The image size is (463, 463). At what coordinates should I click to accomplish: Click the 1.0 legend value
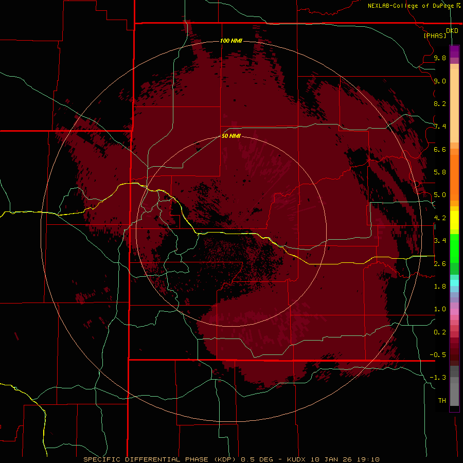click(x=440, y=309)
